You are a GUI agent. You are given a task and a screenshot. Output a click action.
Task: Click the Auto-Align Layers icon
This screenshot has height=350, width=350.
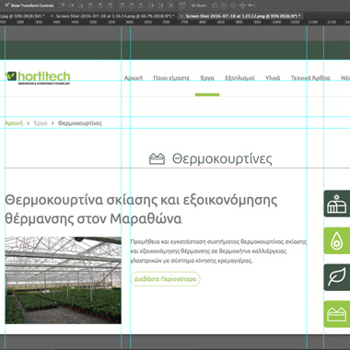coord(182,6)
